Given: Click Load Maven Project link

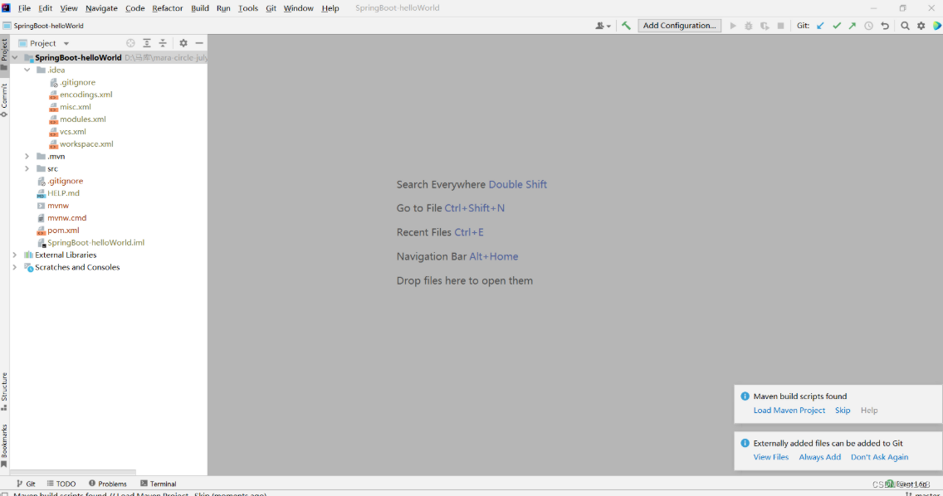Looking at the screenshot, I should [789, 410].
